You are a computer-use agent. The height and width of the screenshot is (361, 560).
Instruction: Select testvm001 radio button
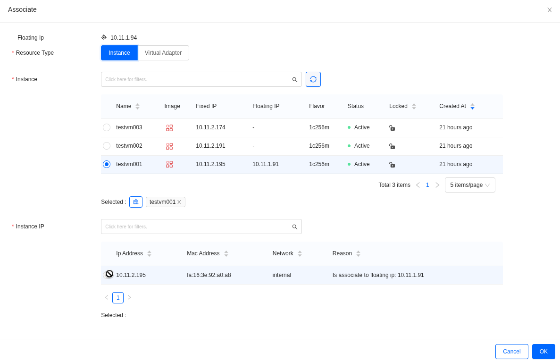point(107,164)
